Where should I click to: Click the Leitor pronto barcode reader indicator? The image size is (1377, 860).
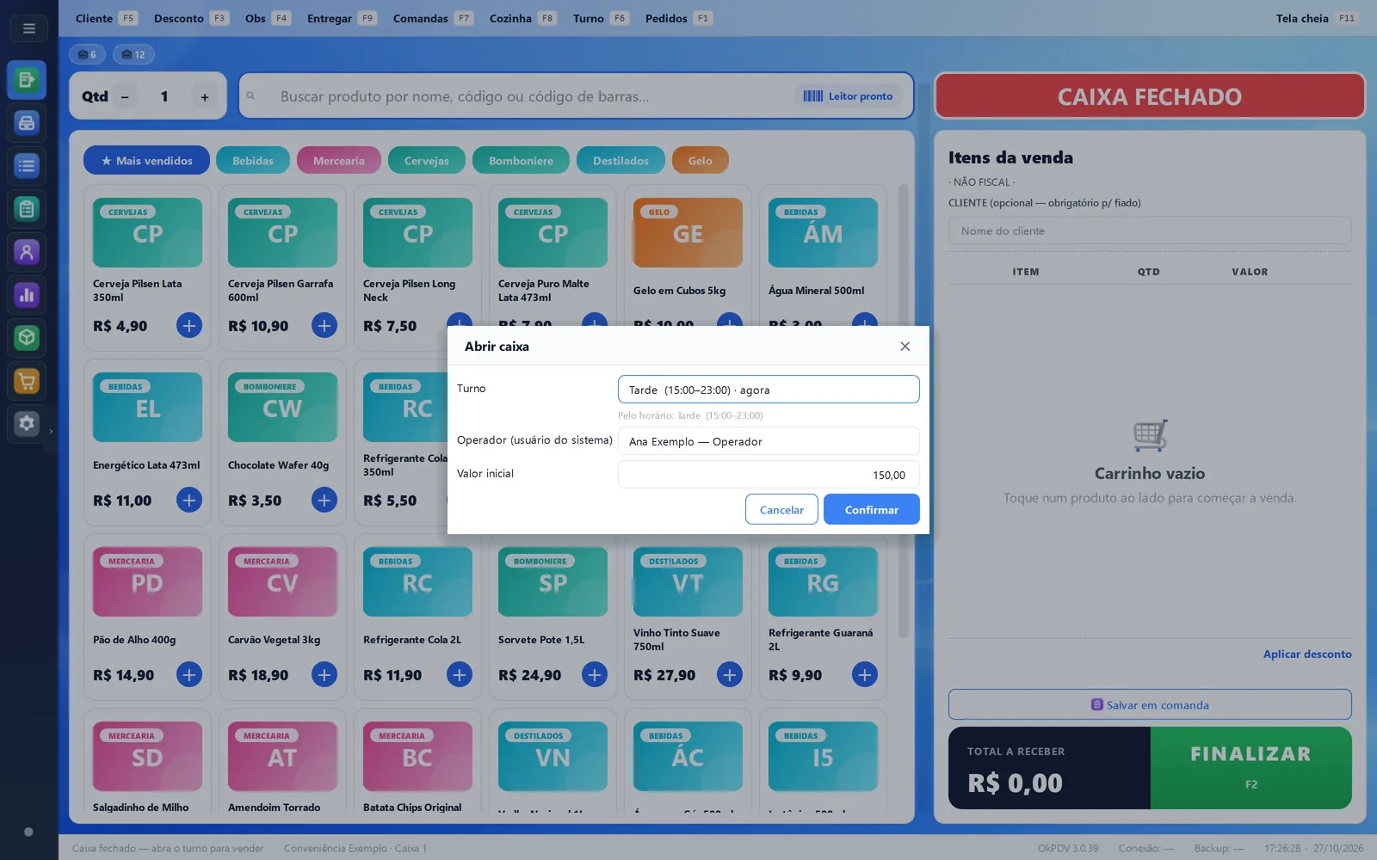(848, 96)
